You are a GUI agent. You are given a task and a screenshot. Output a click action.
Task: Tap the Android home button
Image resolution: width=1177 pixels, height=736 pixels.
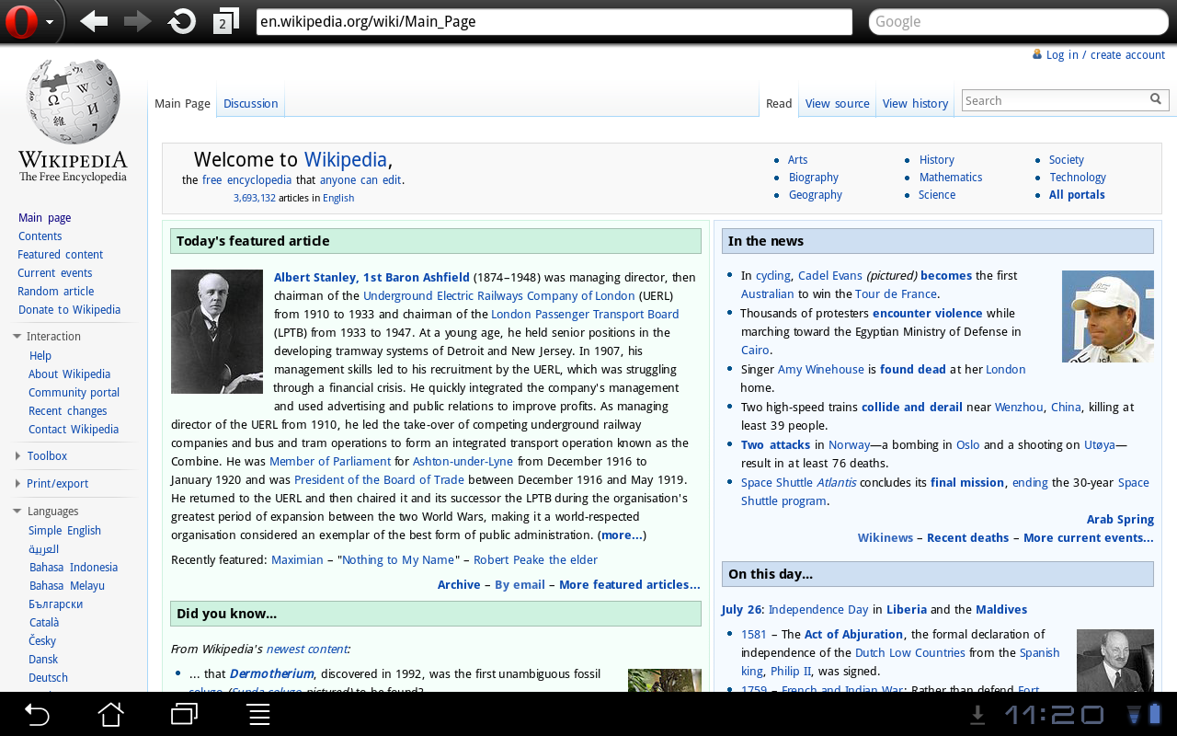point(110,714)
